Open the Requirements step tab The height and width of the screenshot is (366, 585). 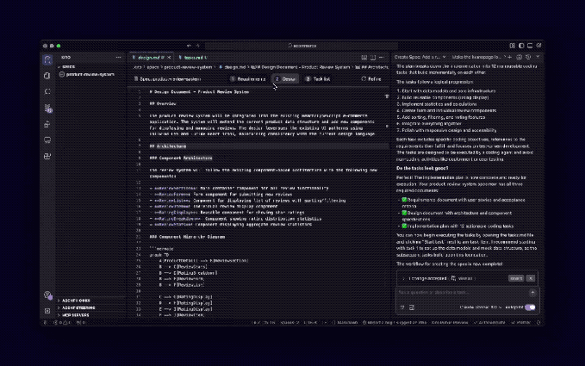pyautogui.click(x=248, y=79)
